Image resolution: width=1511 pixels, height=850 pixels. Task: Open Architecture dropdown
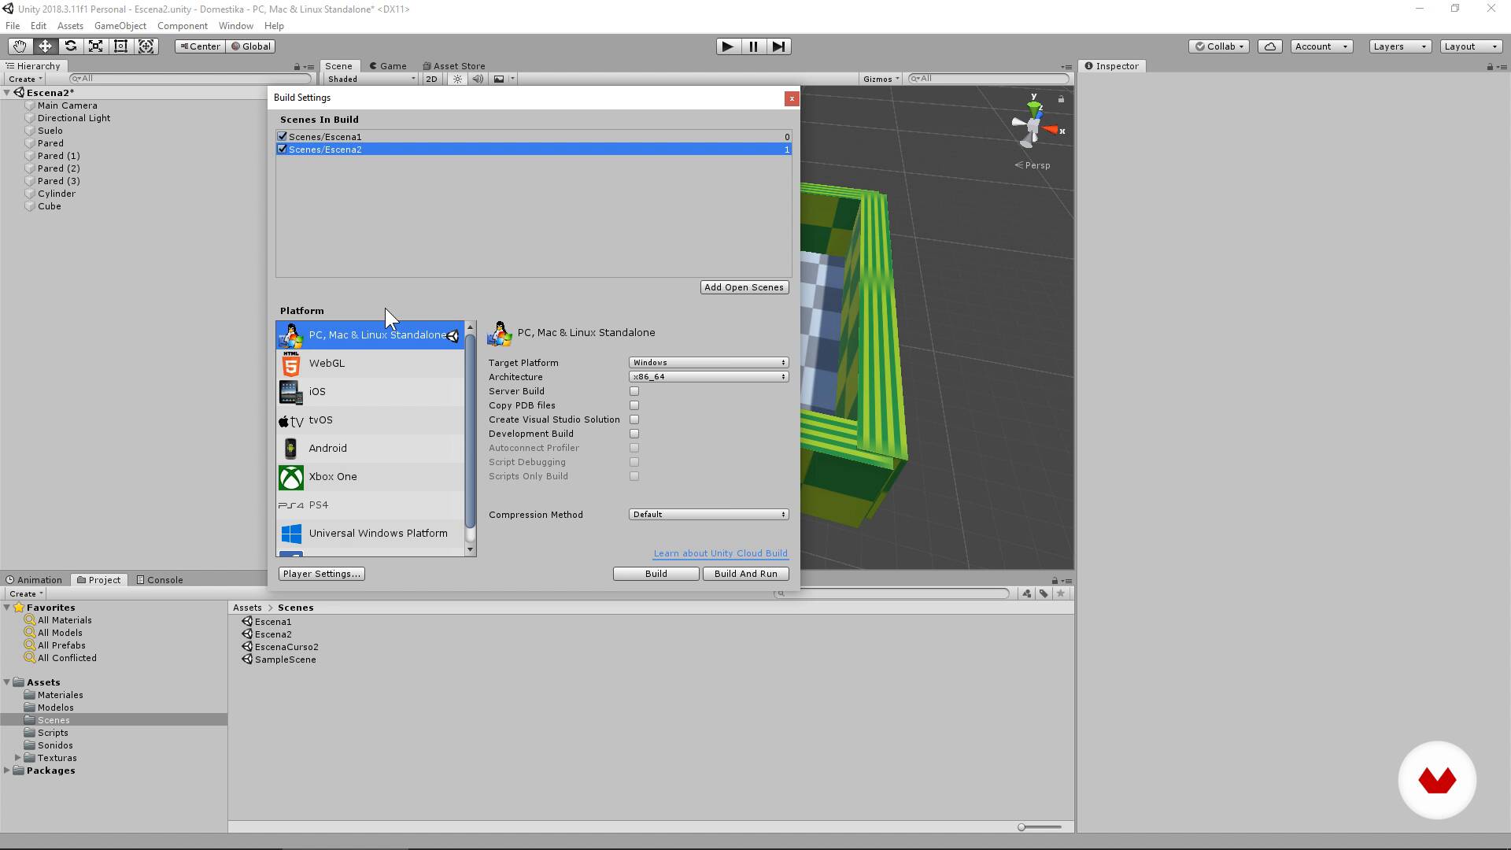click(708, 377)
